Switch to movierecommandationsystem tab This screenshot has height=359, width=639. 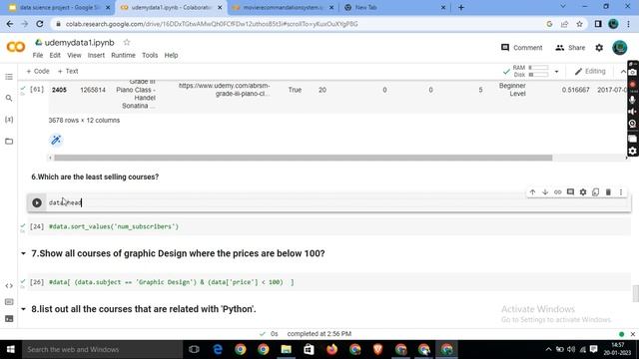point(284,7)
